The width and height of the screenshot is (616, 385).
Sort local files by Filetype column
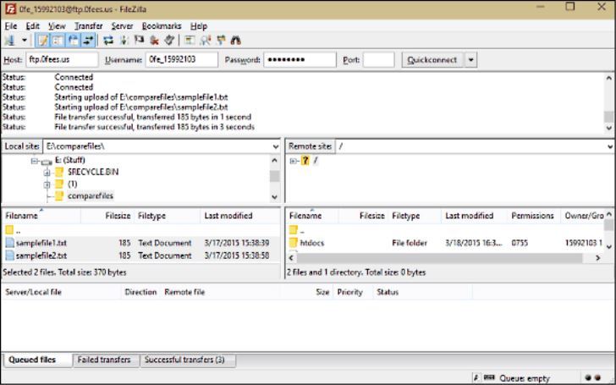tap(168, 216)
